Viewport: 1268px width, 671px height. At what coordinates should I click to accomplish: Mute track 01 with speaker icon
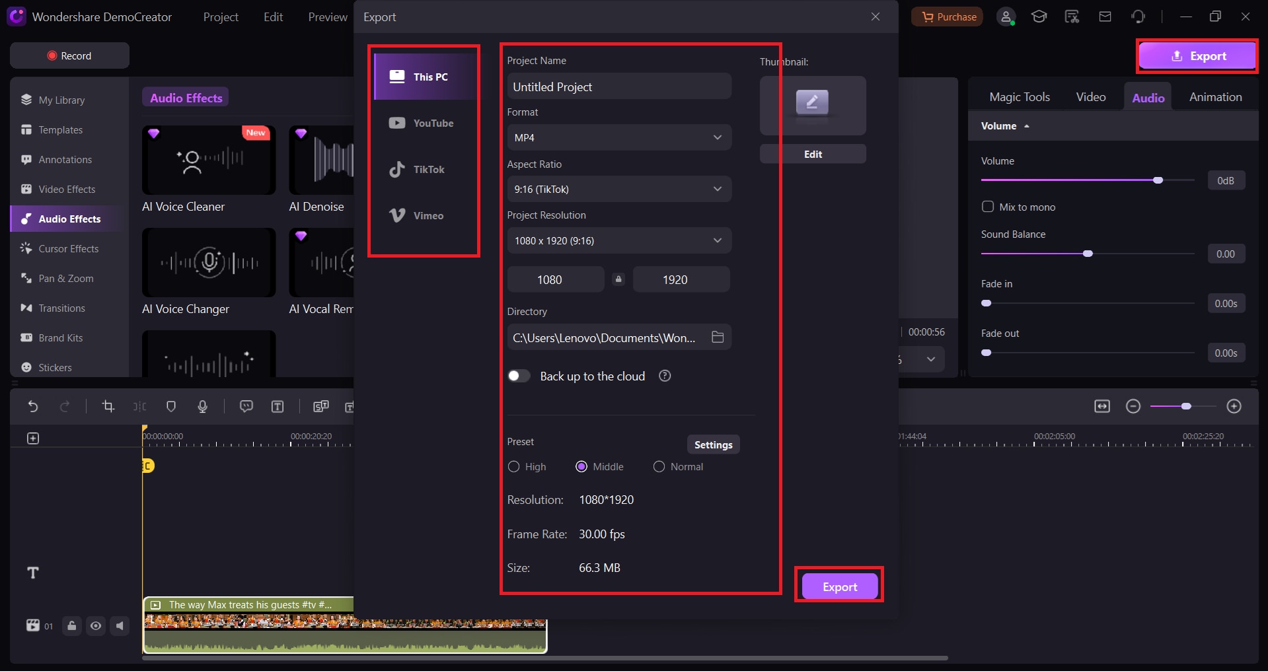120,625
